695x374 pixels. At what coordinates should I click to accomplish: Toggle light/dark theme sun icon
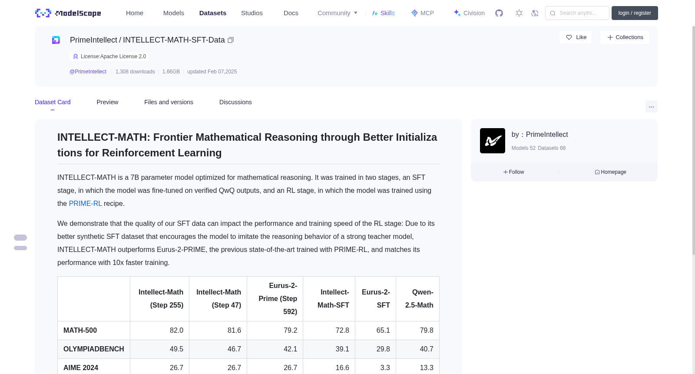point(519,13)
